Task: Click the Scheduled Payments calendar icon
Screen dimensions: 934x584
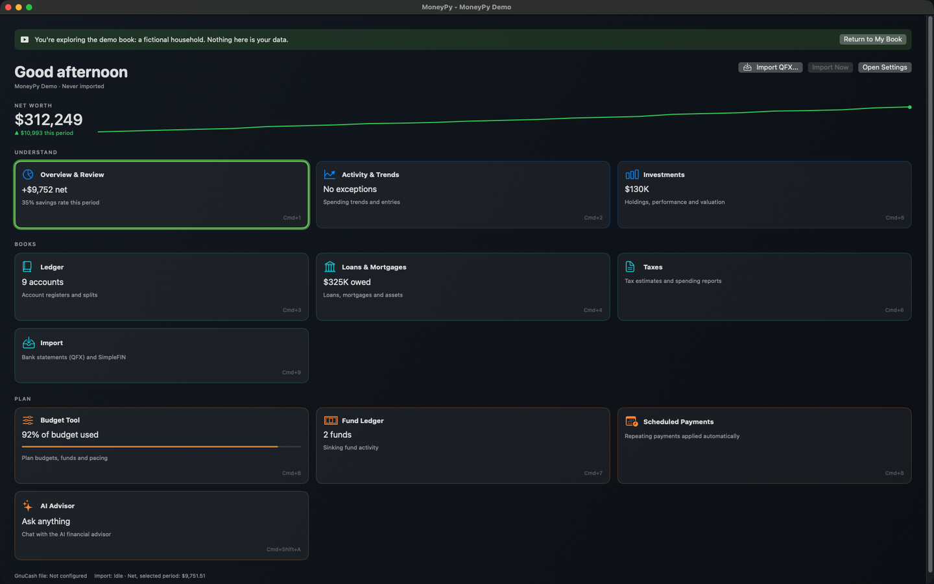Action: coord(631,421)
